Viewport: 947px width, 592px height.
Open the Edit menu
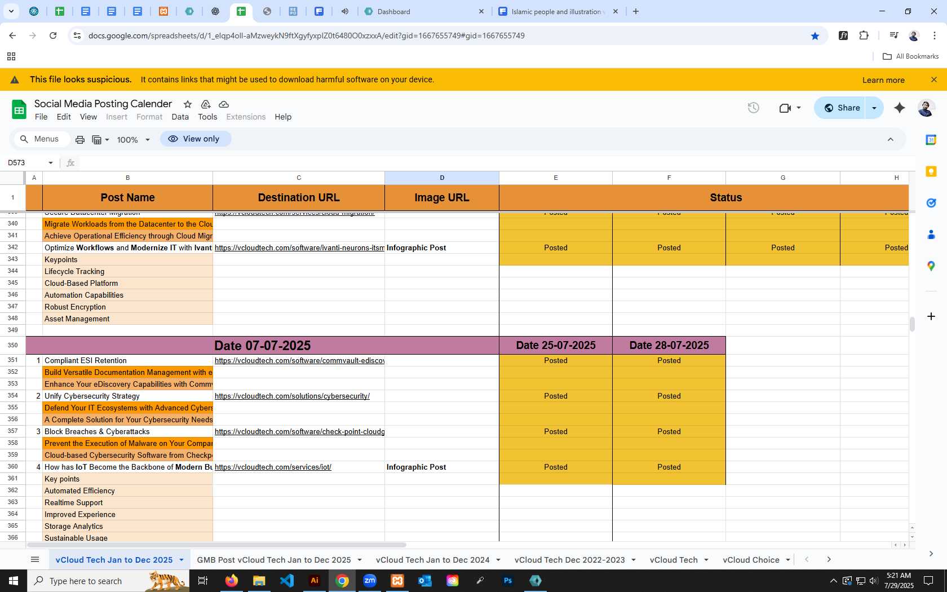pos(64,117)
